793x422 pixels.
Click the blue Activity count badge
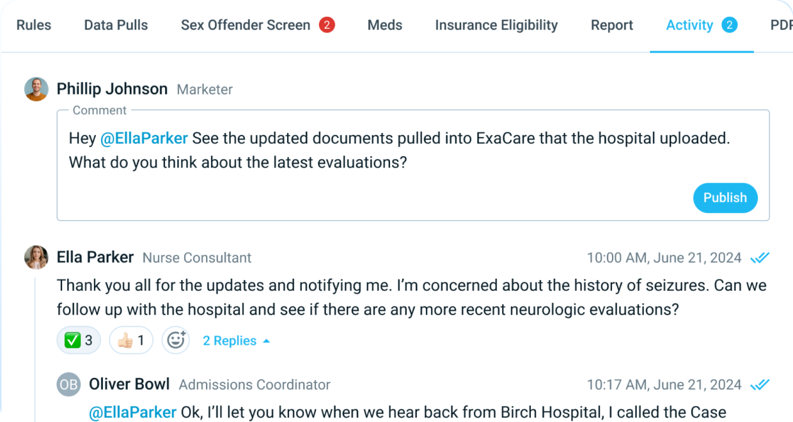point(729,25)
